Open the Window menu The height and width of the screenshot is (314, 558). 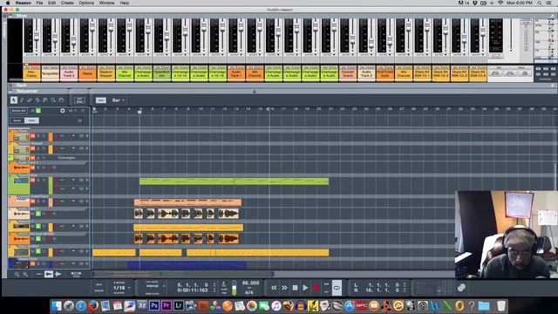coord(106,3)
